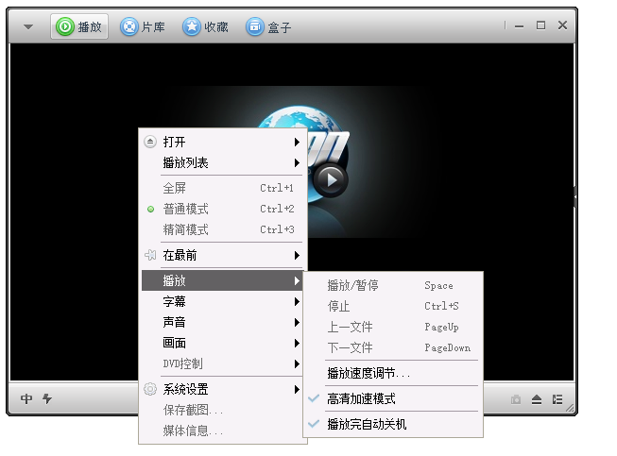Expand the 声音 submenu arrow

coord(297,322)
